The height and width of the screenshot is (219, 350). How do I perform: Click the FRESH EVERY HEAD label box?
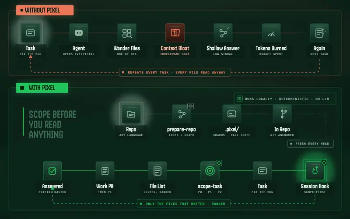click(x=311, y=144)
